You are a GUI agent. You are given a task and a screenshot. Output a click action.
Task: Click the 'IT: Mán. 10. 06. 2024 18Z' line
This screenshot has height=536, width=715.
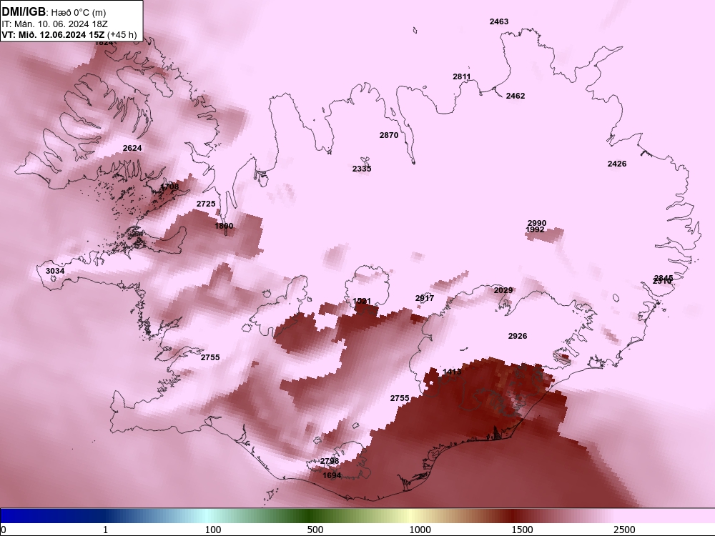pos(55,24)
